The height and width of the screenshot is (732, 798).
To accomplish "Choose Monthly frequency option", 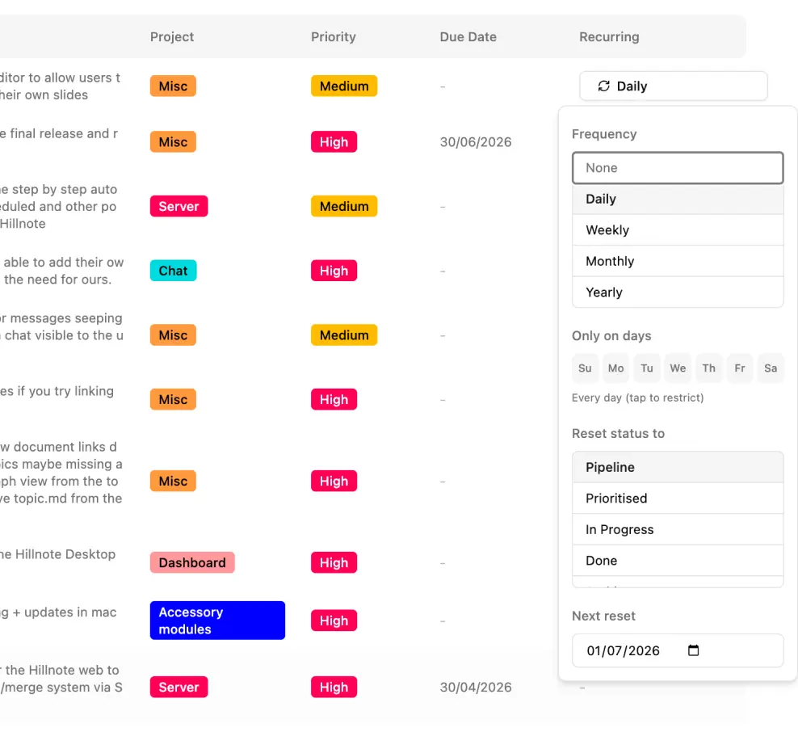I will pyautogui.click(x=678, y=261).
